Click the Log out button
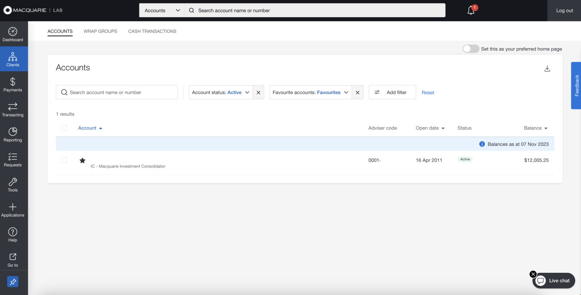This screenshot has width=581, height=295. coord(564,10)
